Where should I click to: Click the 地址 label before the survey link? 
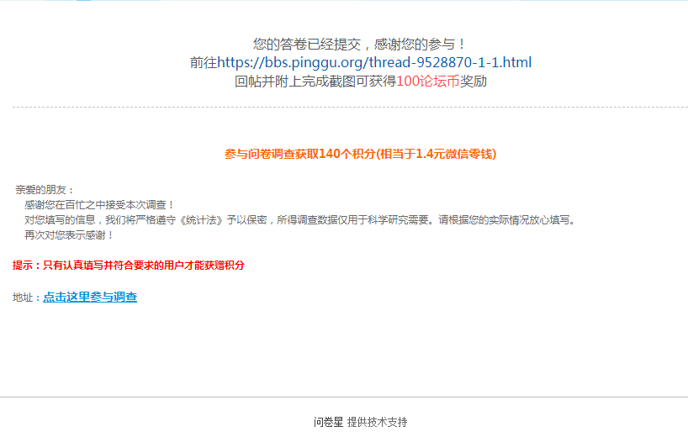(x=27, y=297)
